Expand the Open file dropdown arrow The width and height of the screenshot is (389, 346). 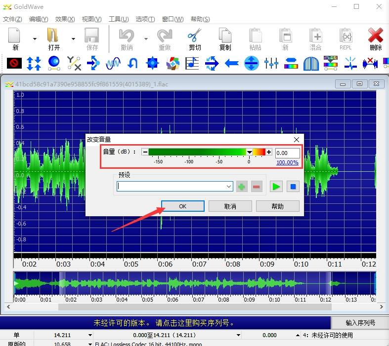coord(73,38)
